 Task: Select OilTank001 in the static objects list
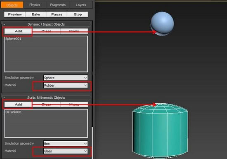pyautogui.click(x=14, y=112)
